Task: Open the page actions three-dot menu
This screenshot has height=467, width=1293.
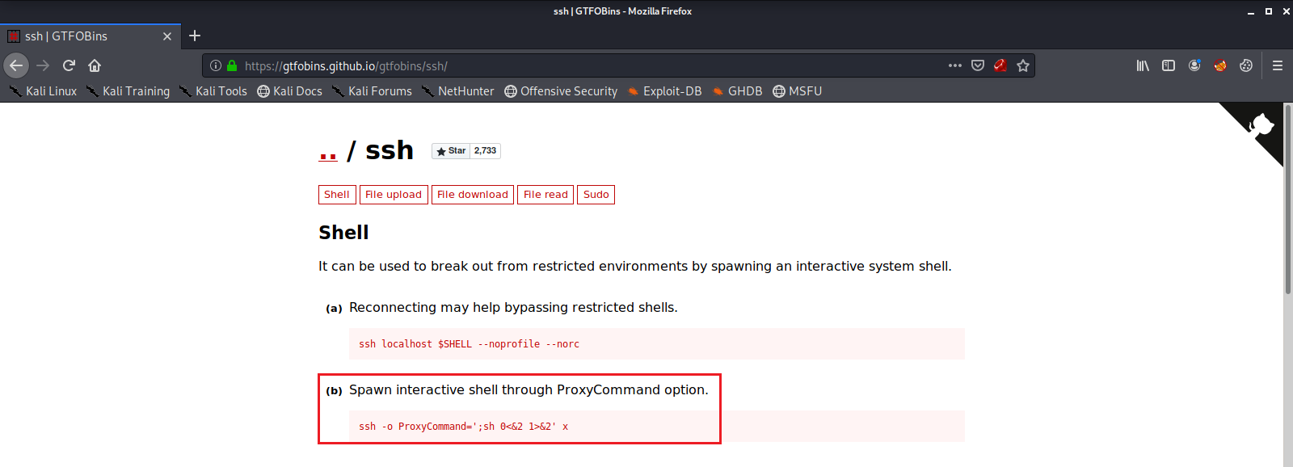Action: (x=955, y=65)
